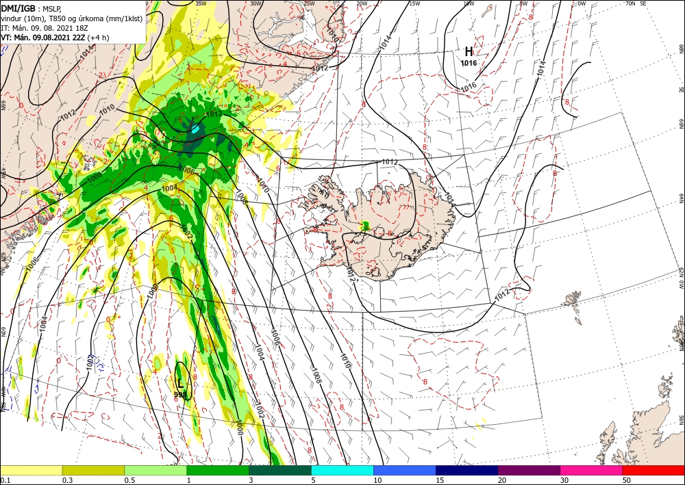Screen dimensions: 685x485
Task: Click the '10W' longitude label
Action: point(469,3)
